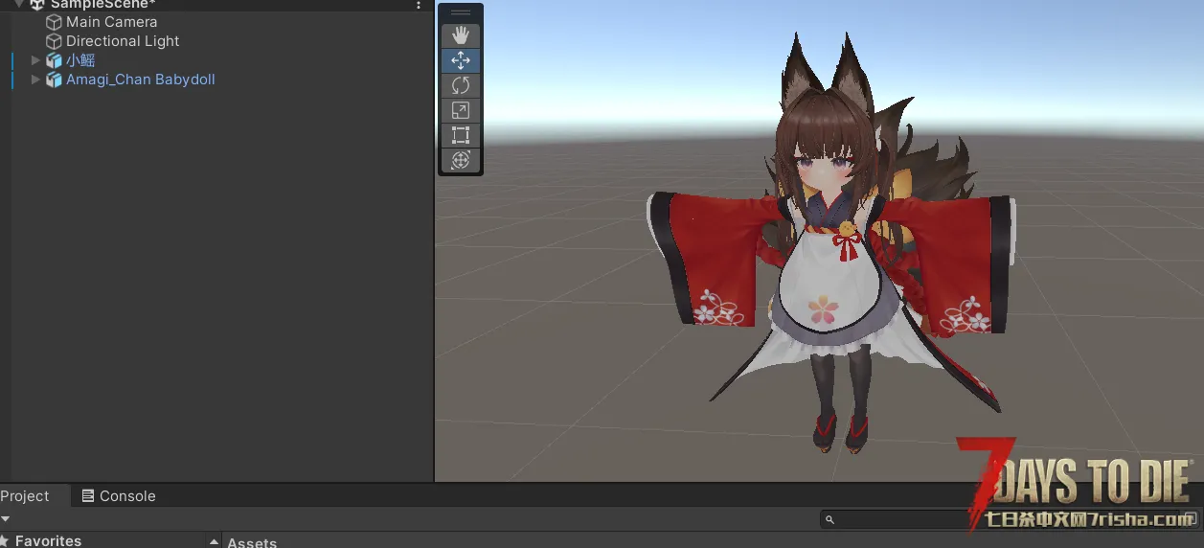This screenshot has height=548, width=1204.
Task: Activate the Move tool
Action: [461, 60]
